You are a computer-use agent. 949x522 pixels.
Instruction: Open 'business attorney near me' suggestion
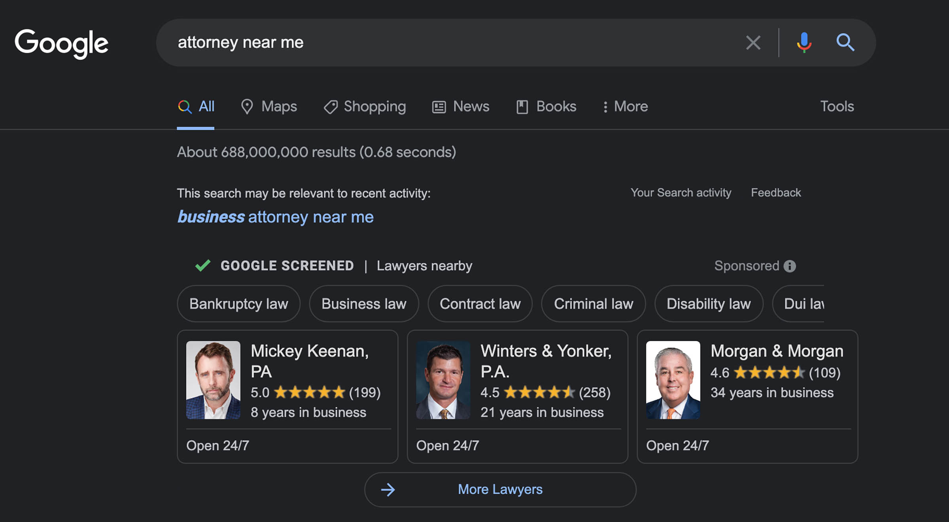click(x=275, y=217)
